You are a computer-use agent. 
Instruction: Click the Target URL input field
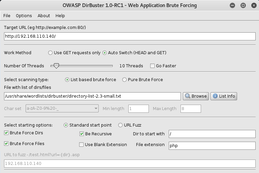coord(130,36)
